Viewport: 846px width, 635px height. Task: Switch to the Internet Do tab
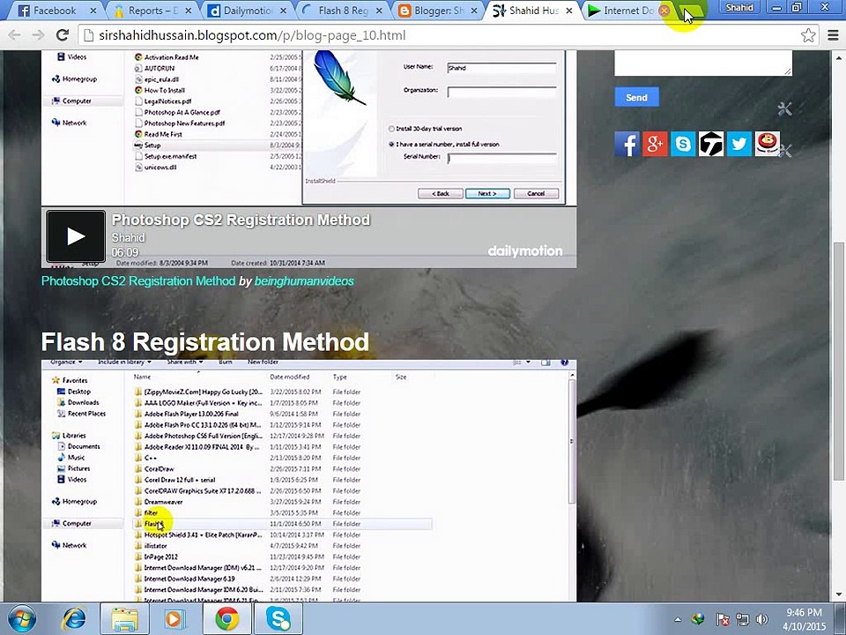(x=626, y=11)
